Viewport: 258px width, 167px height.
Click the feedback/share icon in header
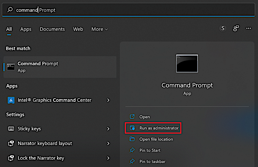click(x=236, y=29)
